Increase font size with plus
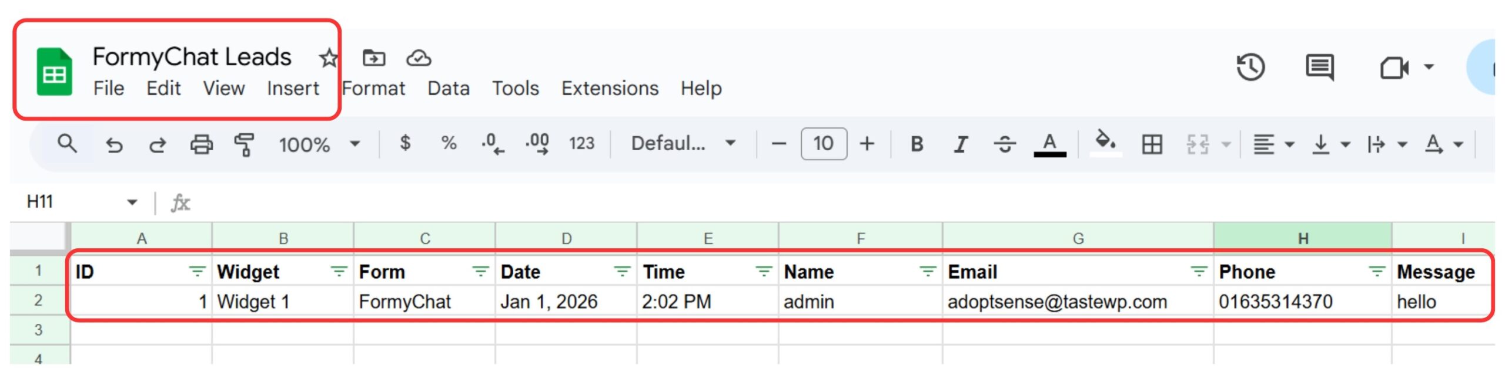The image size is (1505, 382). point(867,144)
